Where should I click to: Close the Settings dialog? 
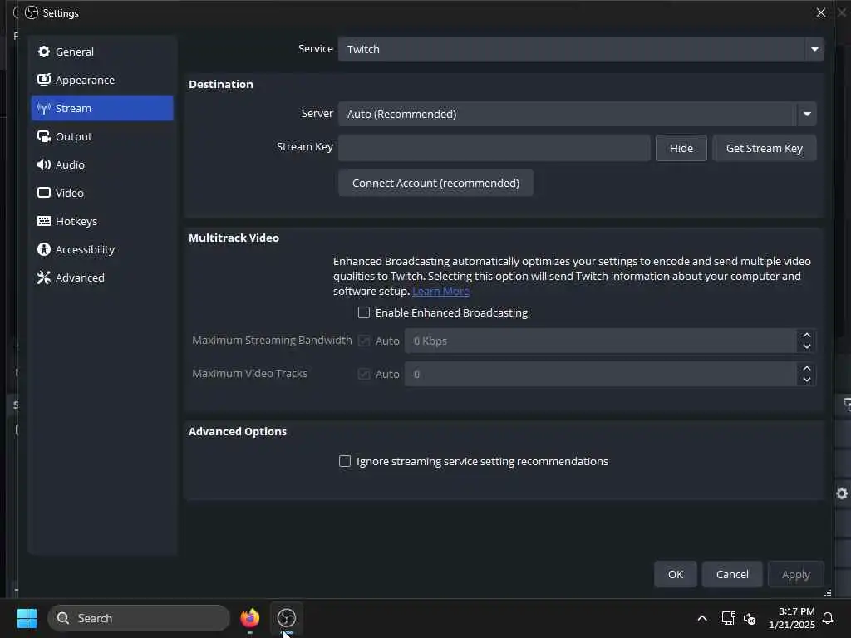coord(820,12)
